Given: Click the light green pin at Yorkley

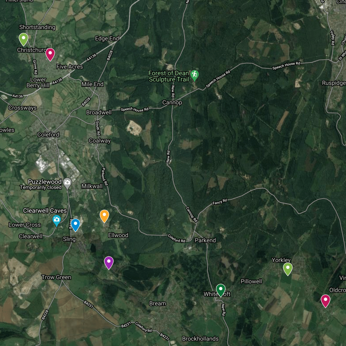Looking at the screenshot, I should (288, 269).
